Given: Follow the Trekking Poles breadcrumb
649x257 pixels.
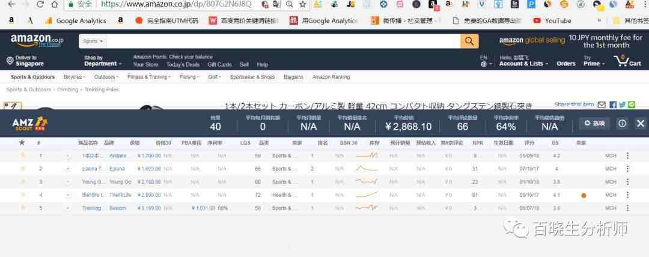Looking at the screenshot, I should [x=102, y=89].
